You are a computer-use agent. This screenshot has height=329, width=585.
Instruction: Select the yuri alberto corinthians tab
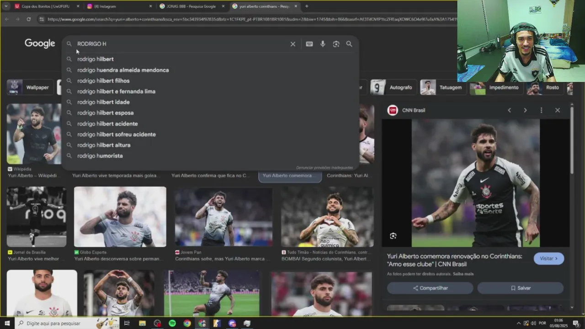264,6
